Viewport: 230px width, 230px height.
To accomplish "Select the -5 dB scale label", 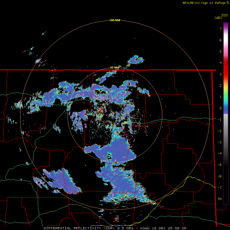I will point(220,165).
